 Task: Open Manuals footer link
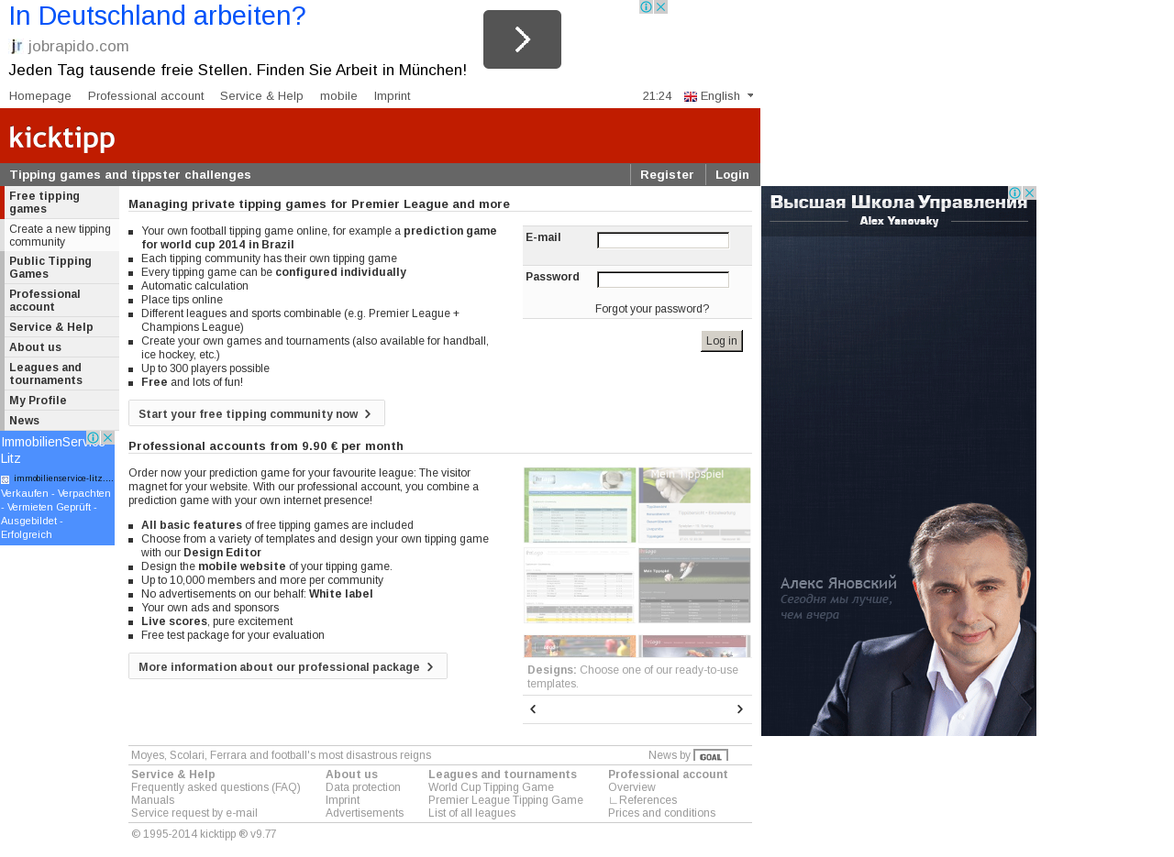pos(153,800)
